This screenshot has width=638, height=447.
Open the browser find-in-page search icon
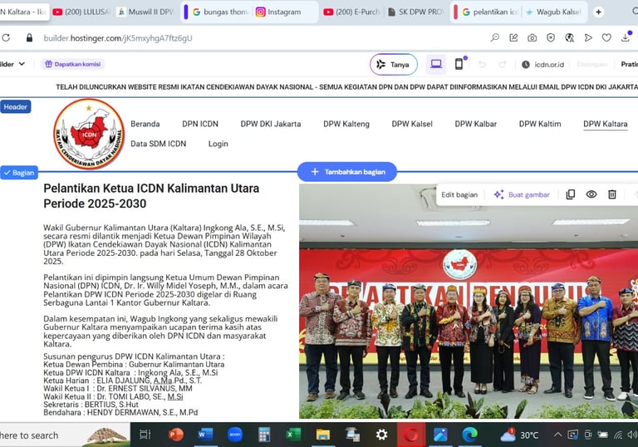click(x=495, y=38)
